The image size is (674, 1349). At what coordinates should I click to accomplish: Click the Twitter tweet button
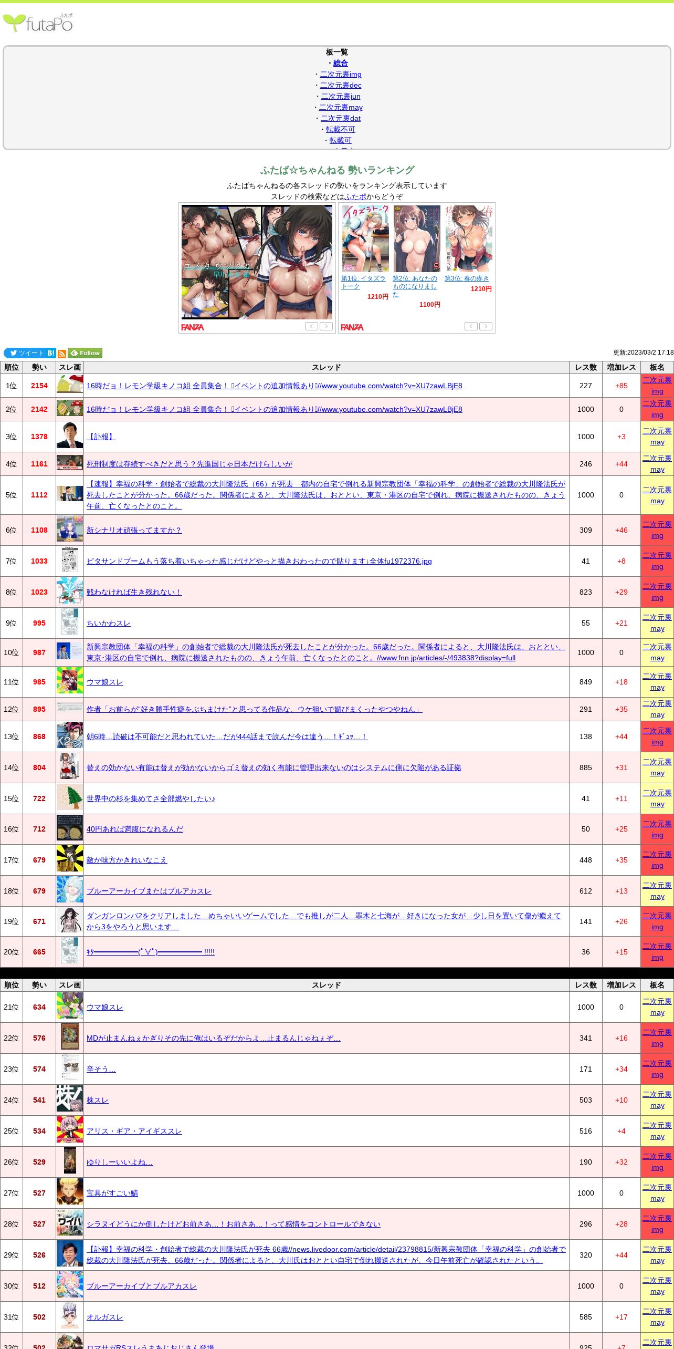(x=25, y=353)
